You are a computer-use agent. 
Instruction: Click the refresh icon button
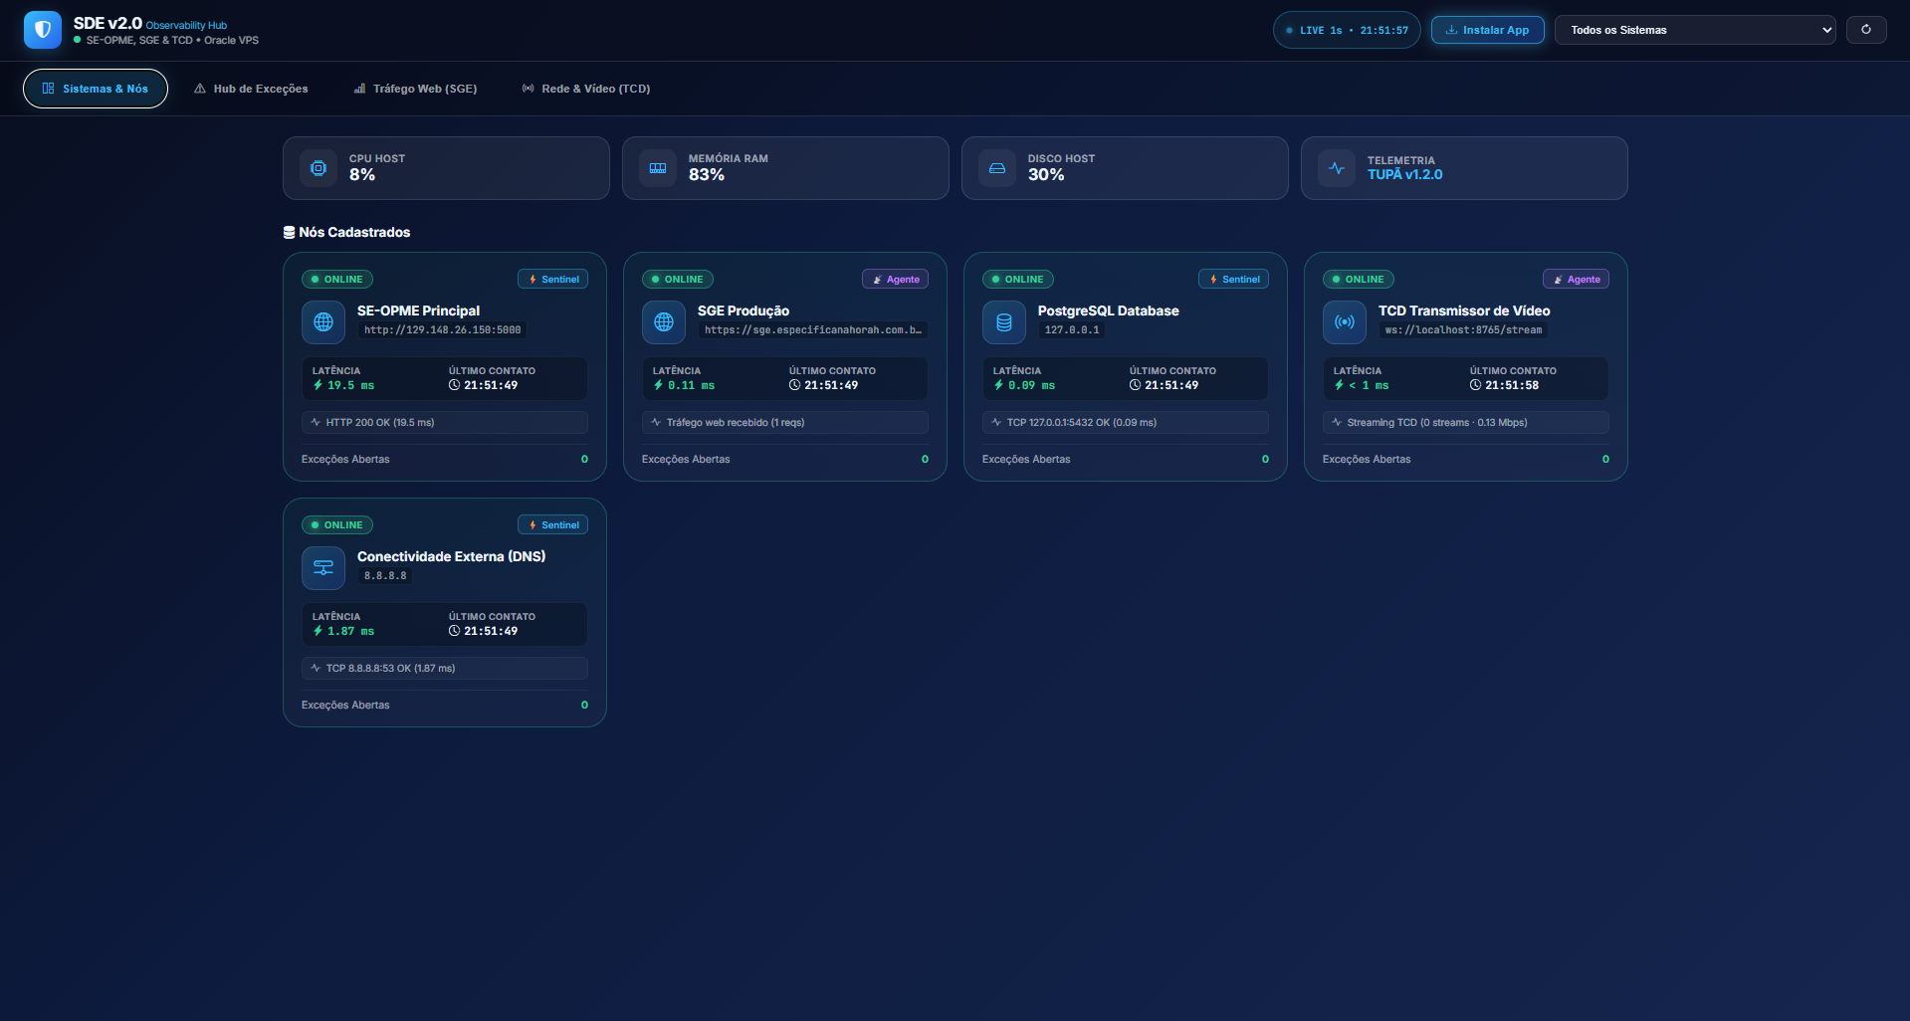click(x=1866, y=30)
